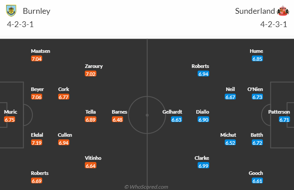Select Hume's 6.85 rating badge
Image resolution: width=294 pixels, height=190 pixels.
click(x=258, y=59)
